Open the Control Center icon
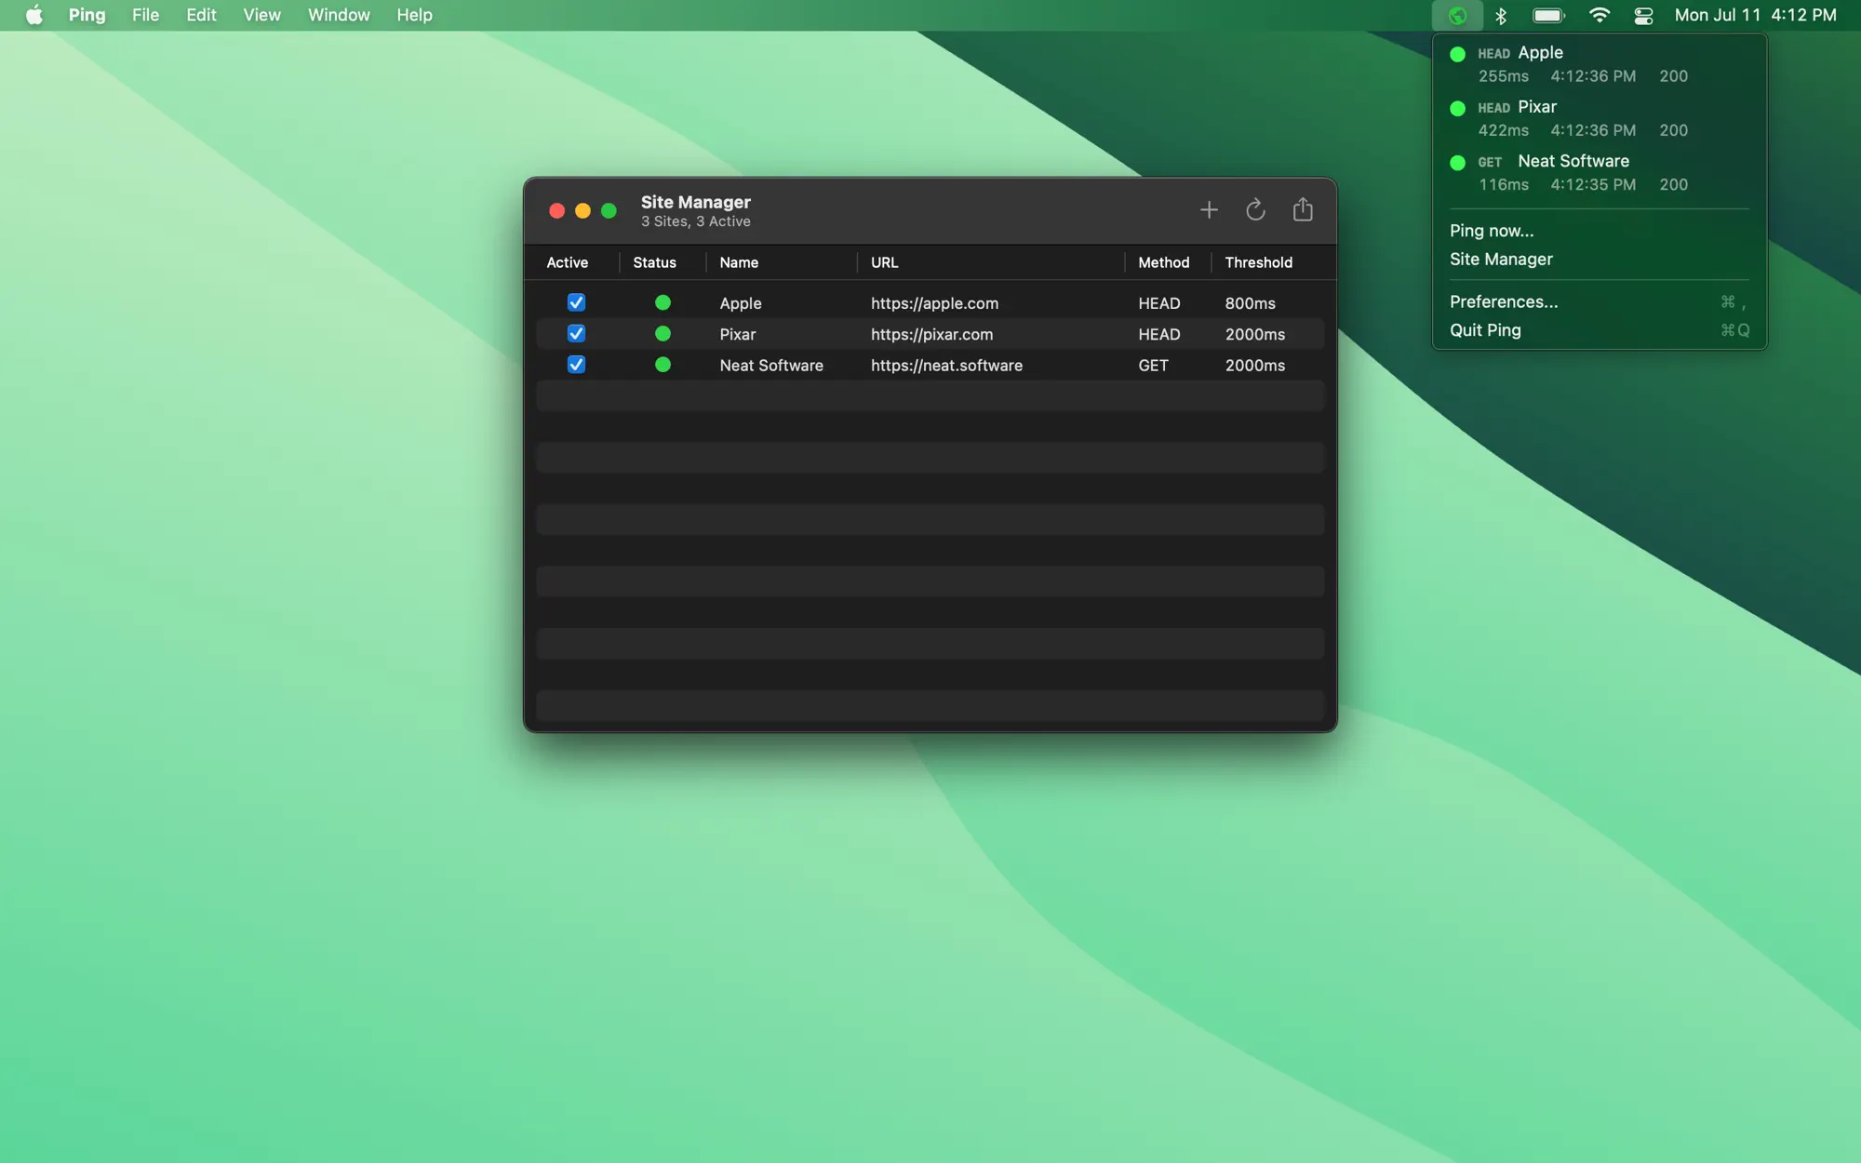The height and width of the screenshot is (1163, 1861). pyautogui.click(x=1643, y=16)
